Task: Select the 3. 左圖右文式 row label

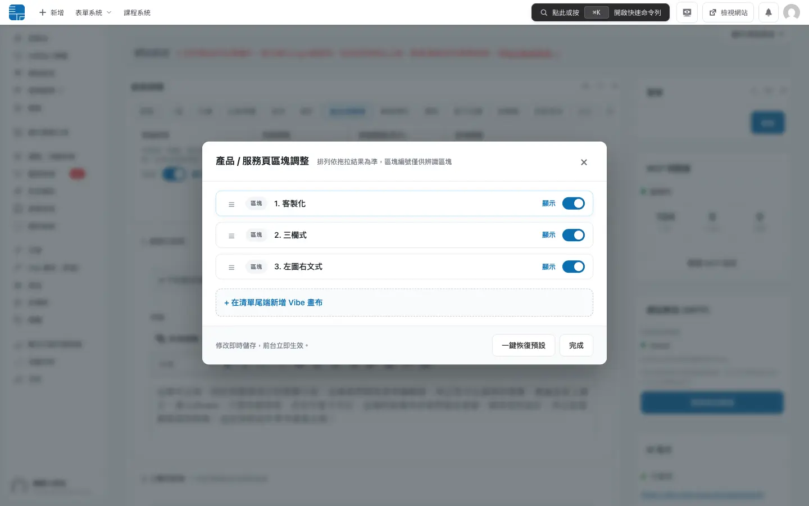Action: tap(298, 266)
